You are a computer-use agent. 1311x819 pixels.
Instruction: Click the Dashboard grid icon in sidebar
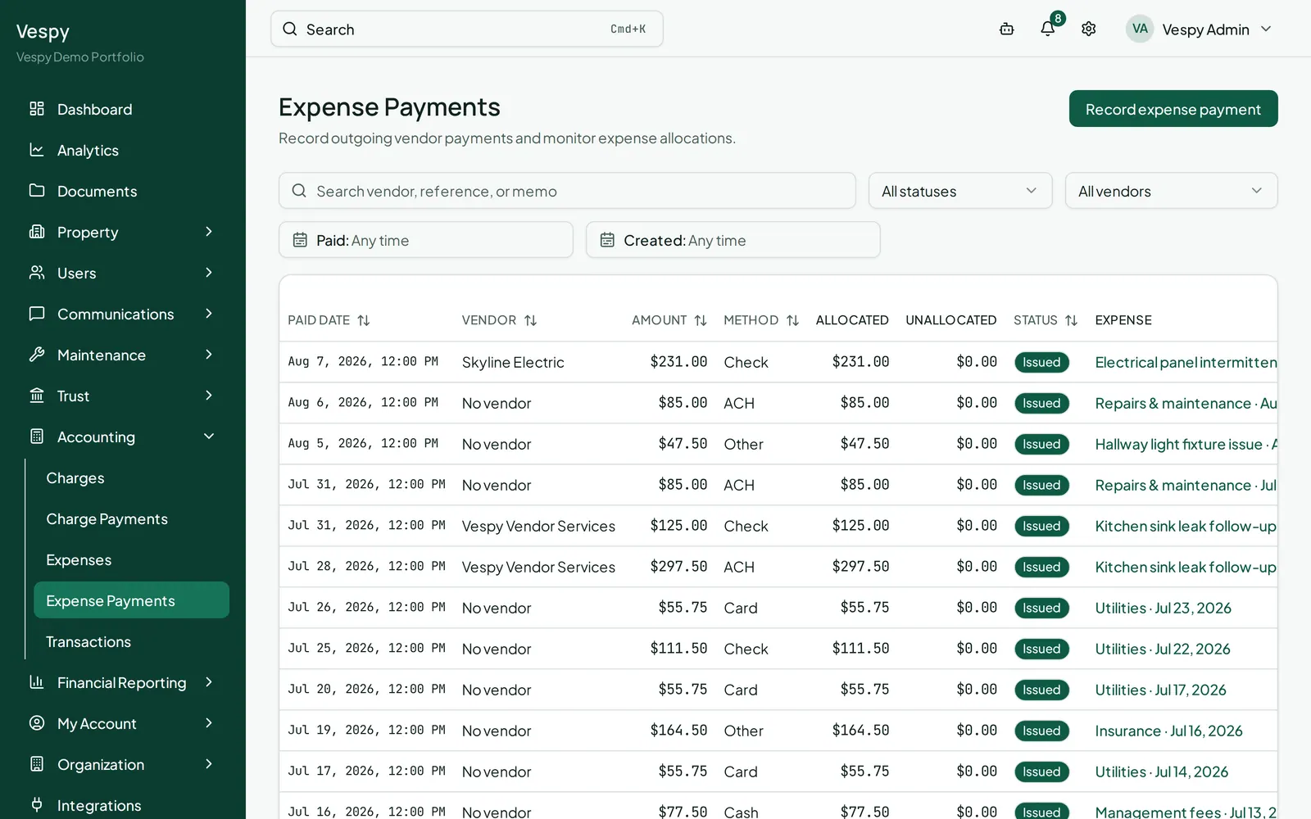(x=37, y=109)
